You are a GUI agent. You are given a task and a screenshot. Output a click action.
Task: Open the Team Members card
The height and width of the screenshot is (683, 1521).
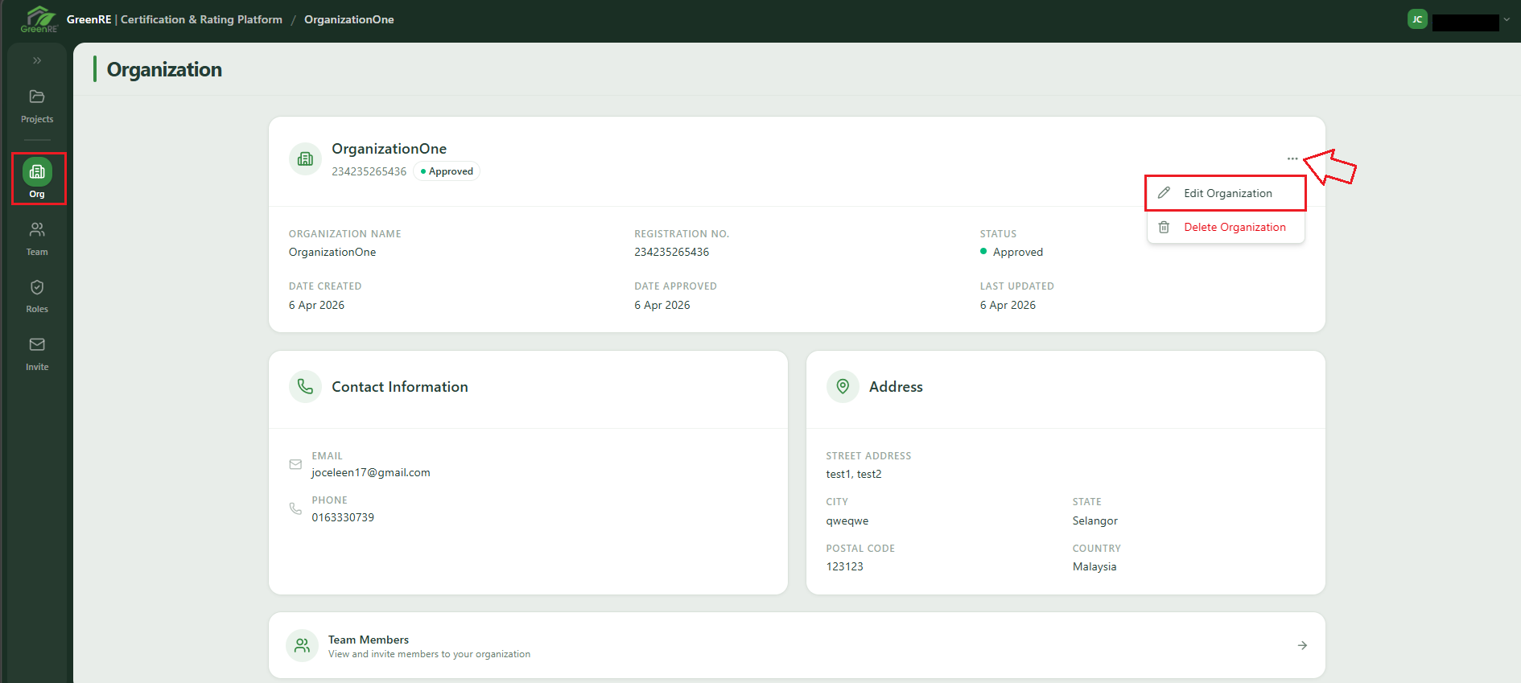(x=797, y=645)
